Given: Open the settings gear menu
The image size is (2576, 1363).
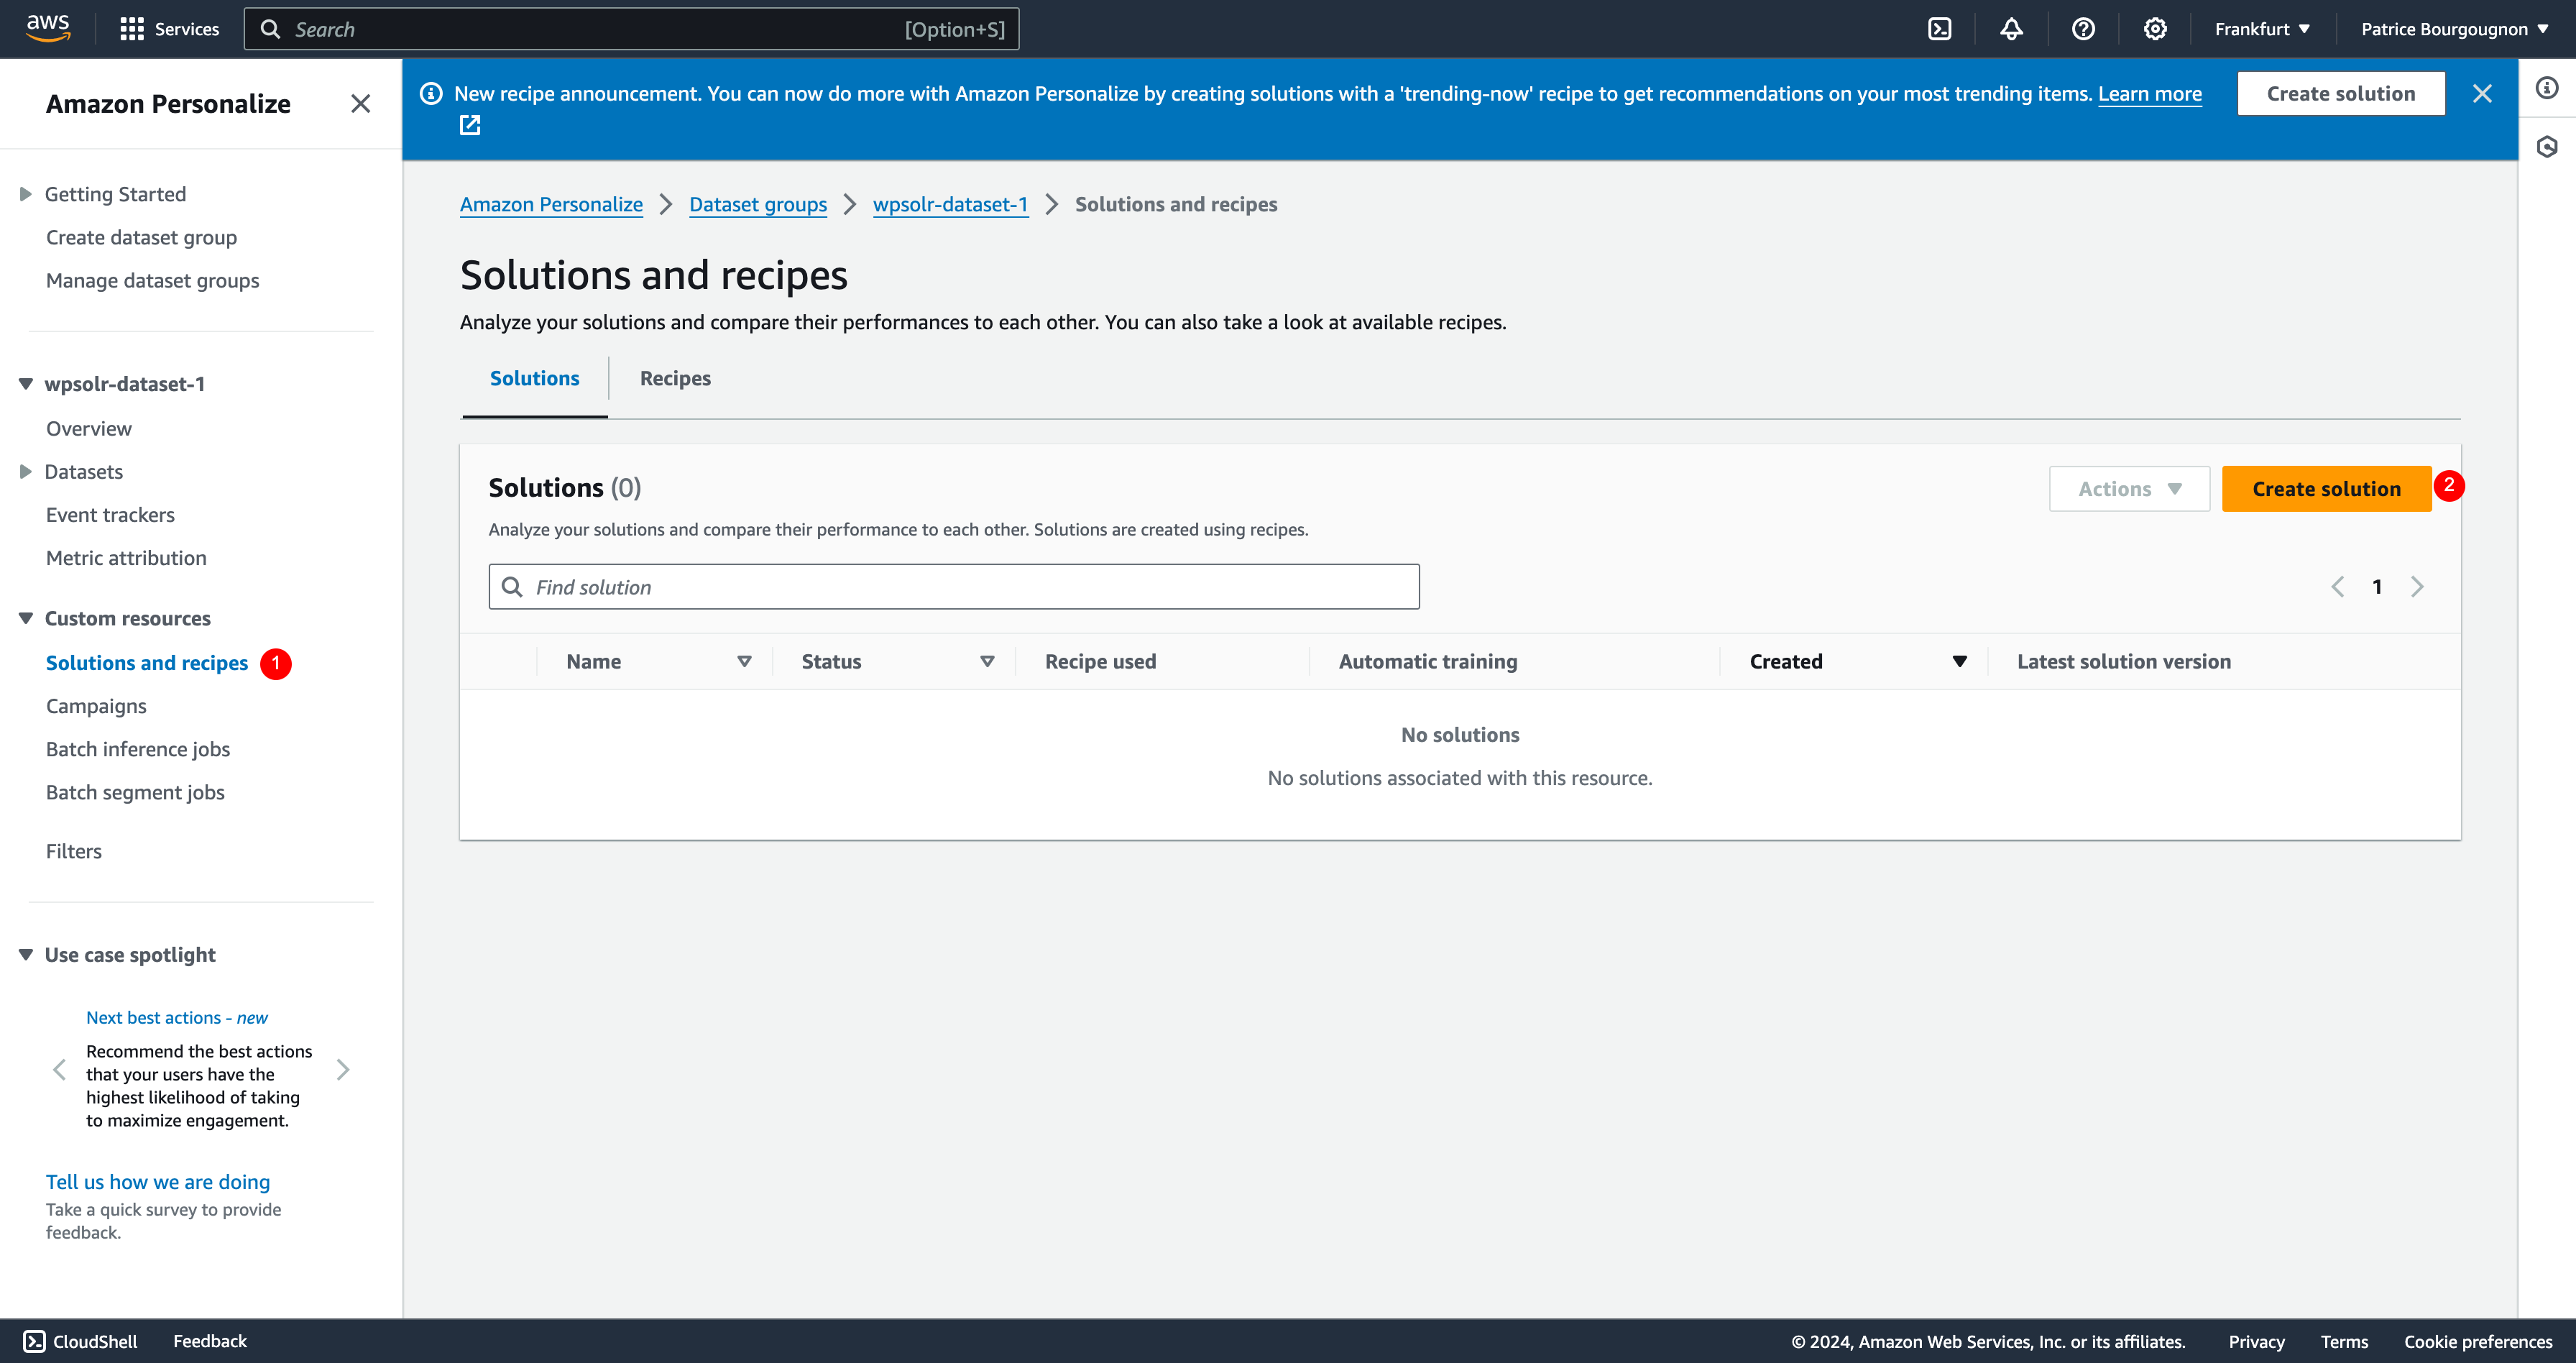Looking at the screenshot, I should tap(2155, 29).
